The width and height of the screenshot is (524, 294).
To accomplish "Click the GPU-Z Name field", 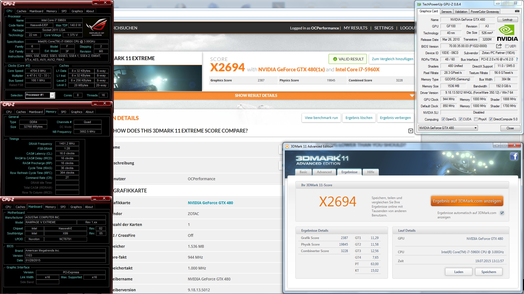I will pos(468,20).
